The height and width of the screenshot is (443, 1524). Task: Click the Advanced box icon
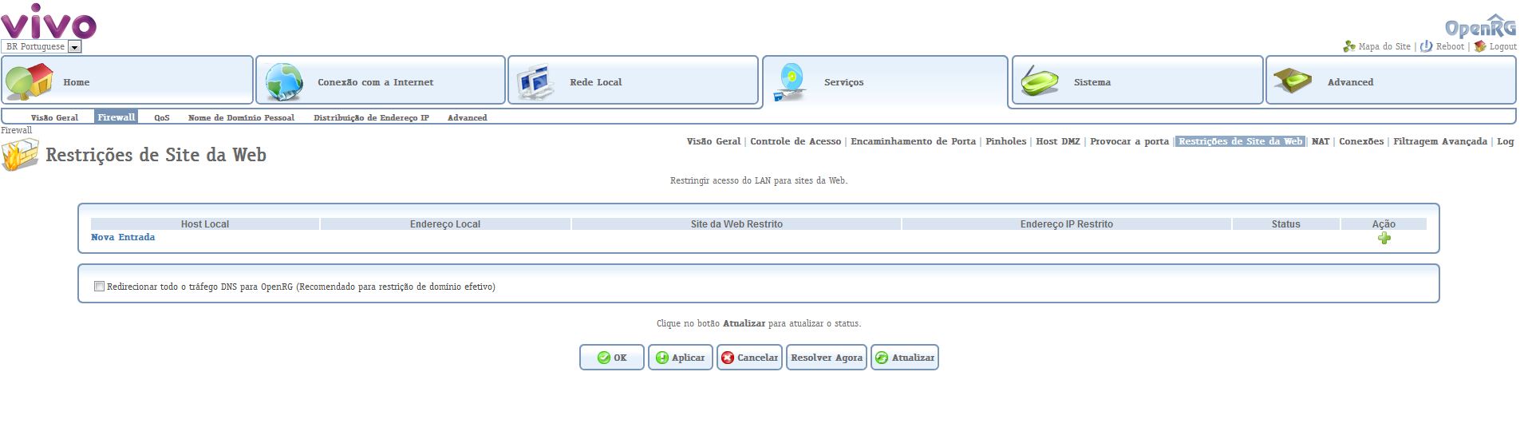(x=1293, y=81)
